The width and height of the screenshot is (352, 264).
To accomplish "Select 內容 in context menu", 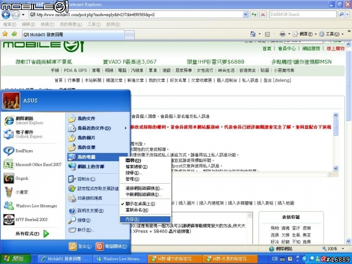I will (x=145, y=219).
